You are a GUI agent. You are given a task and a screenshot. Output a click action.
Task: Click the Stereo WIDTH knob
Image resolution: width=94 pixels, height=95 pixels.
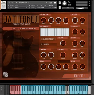click(75, 43)
